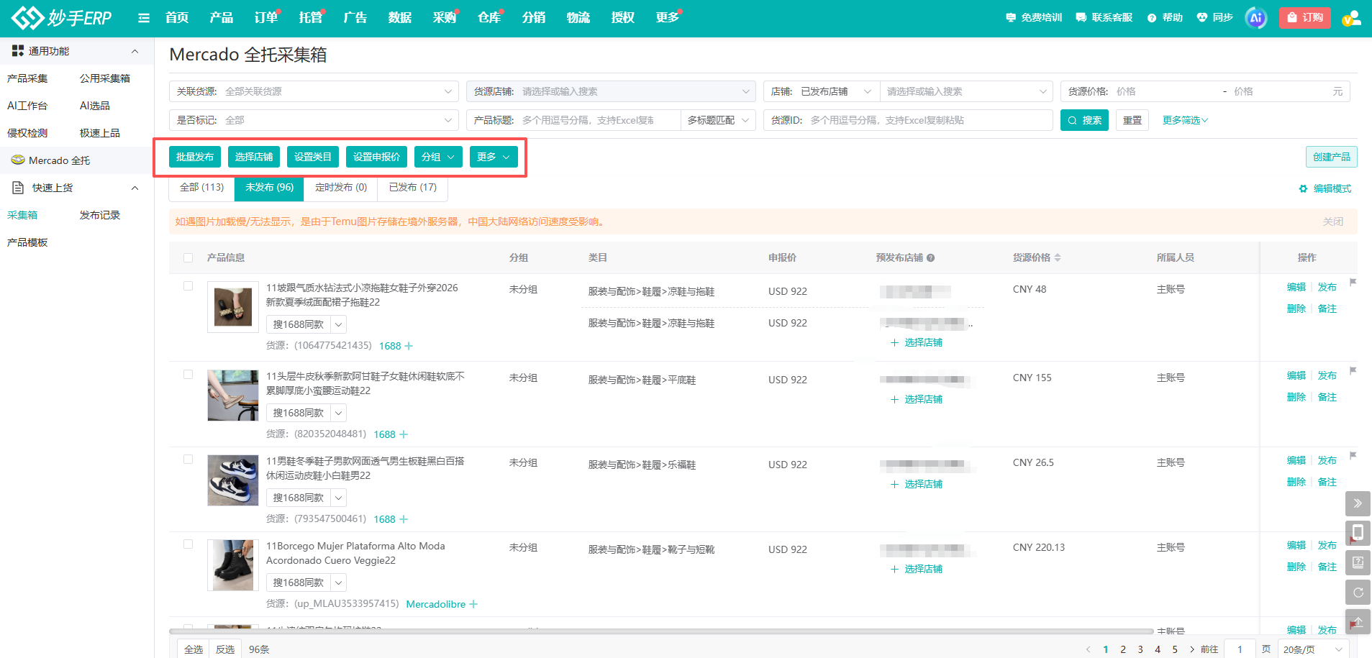The image size is (1372, 658).
Task: Go to the next page with the right arrow
Action: tap(1192, 649)
